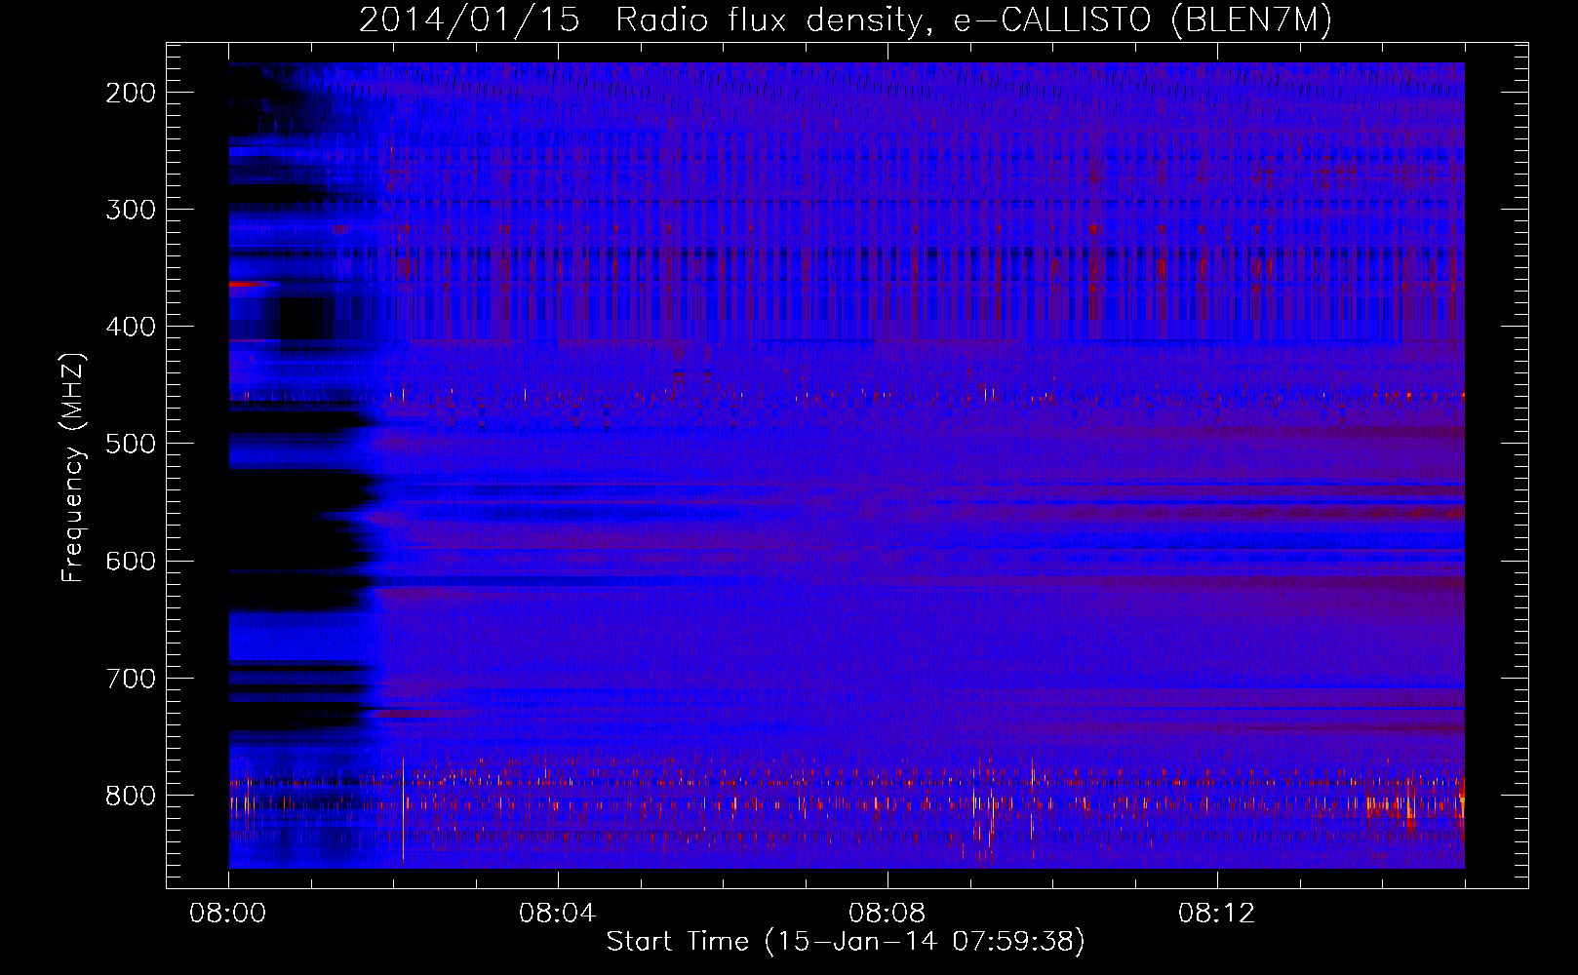Click the 'Frequency (MHZ)' axis label
1578x975 pixels.
tap(73, 467)
